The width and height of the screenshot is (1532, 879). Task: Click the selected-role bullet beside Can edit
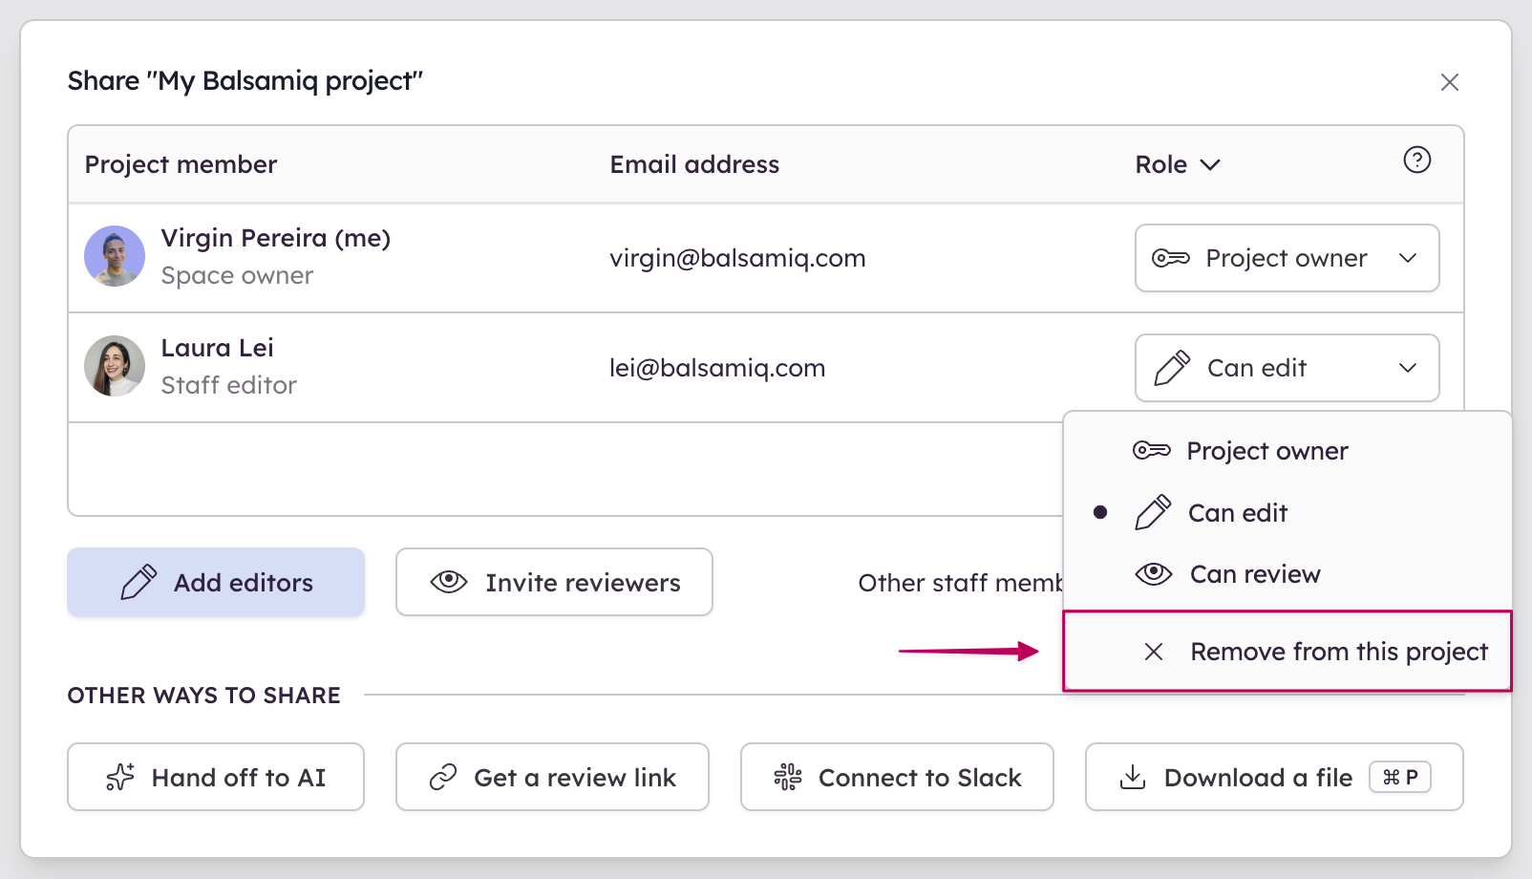[1100, 513]
